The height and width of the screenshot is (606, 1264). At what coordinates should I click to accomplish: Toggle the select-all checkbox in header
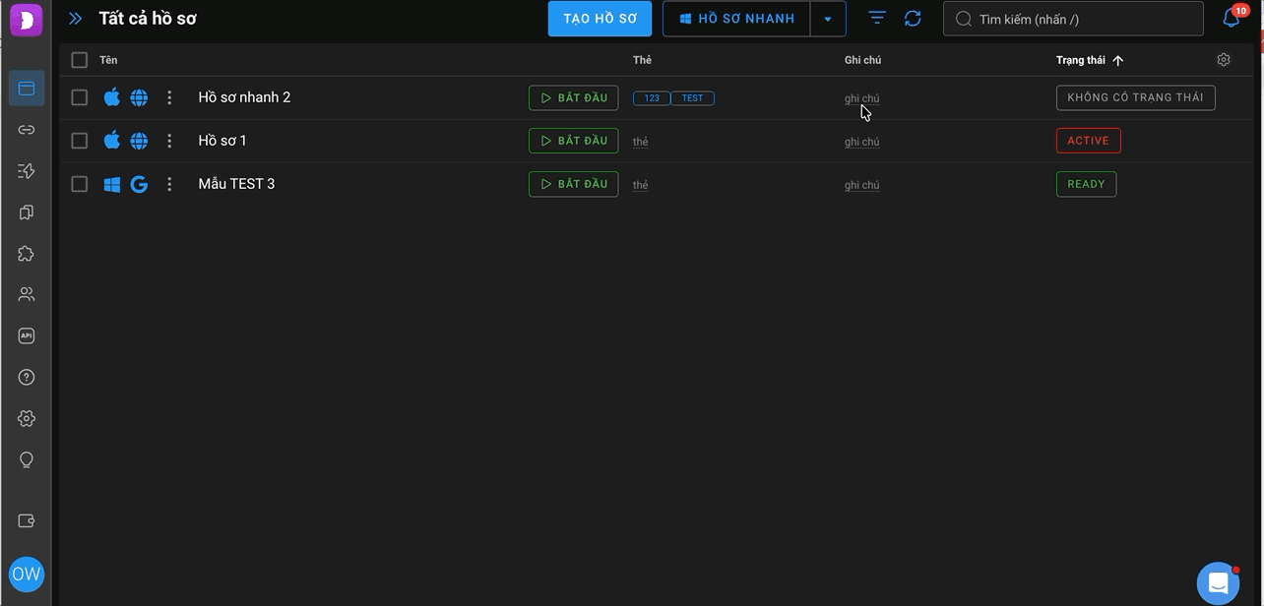(80, 60)
